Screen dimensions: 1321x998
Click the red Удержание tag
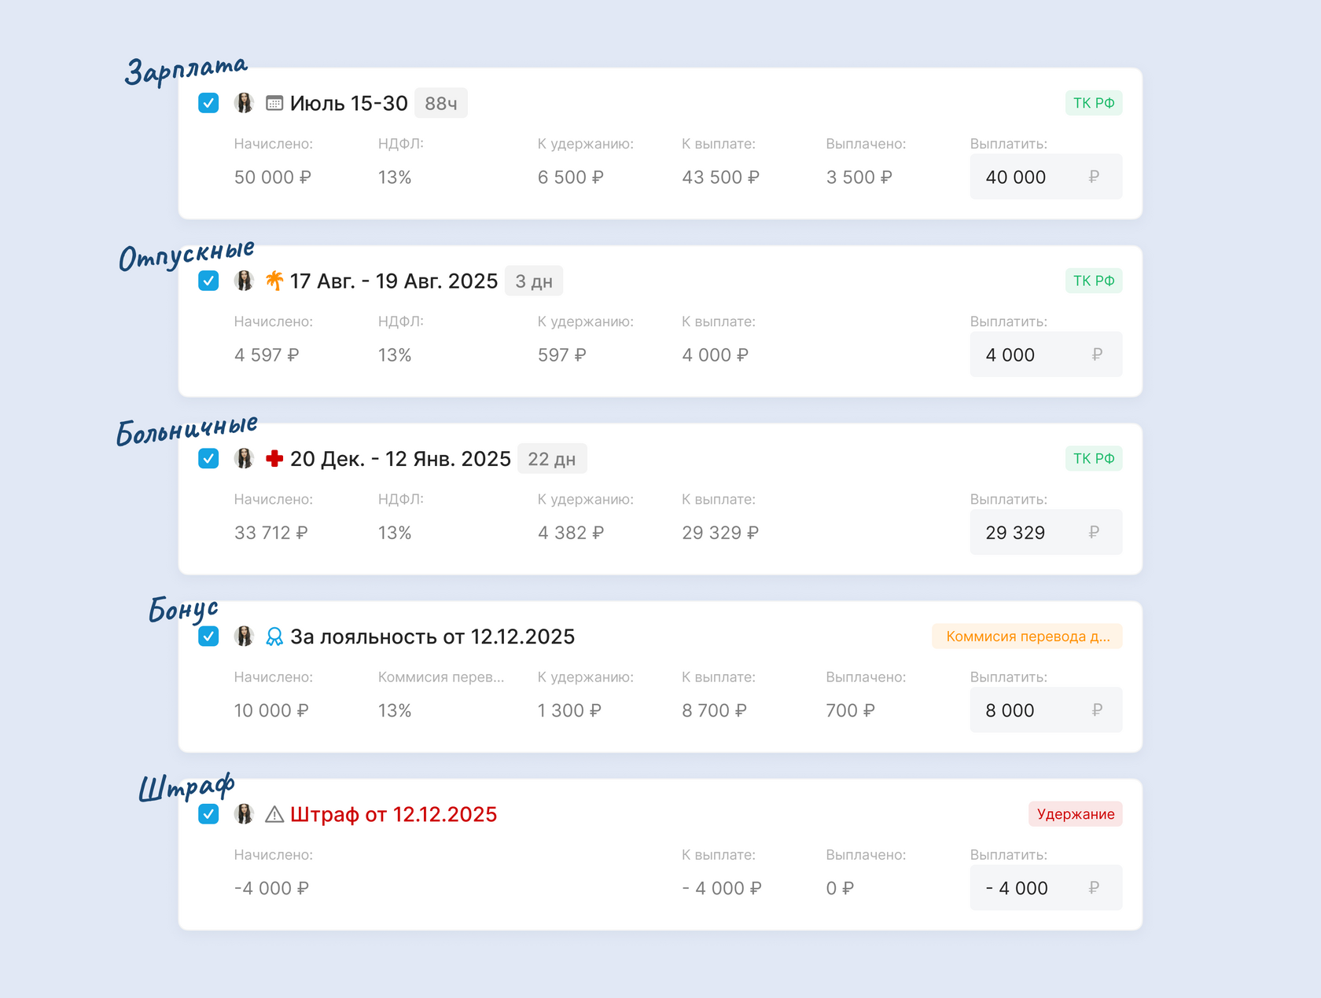click(x=1075, y=814)
